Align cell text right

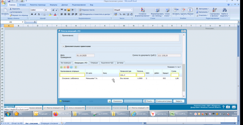pos(68,14)
